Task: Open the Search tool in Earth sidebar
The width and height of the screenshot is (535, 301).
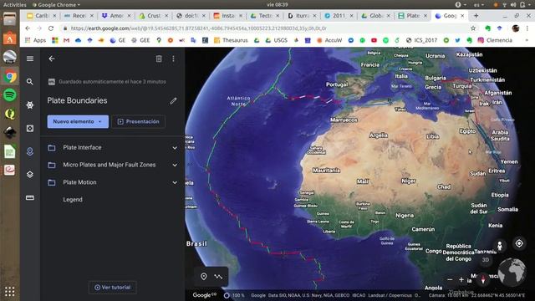Action: click(x=30, y=82)
